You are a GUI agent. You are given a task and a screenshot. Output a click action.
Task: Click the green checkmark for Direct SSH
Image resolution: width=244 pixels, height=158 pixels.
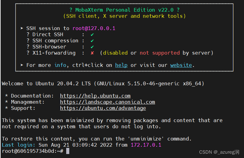coord(92,35)
